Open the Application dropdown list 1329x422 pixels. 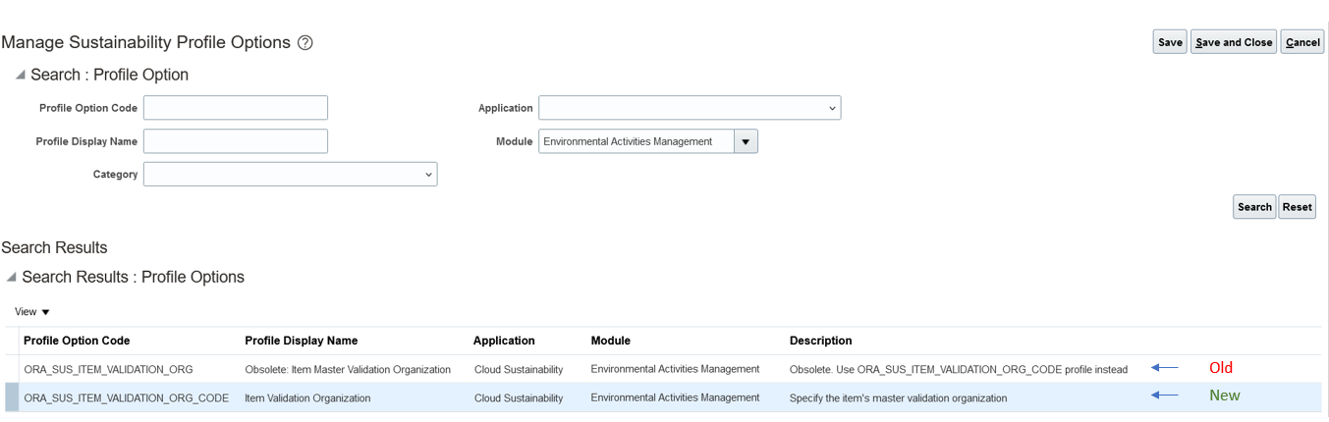click(690, 108)
